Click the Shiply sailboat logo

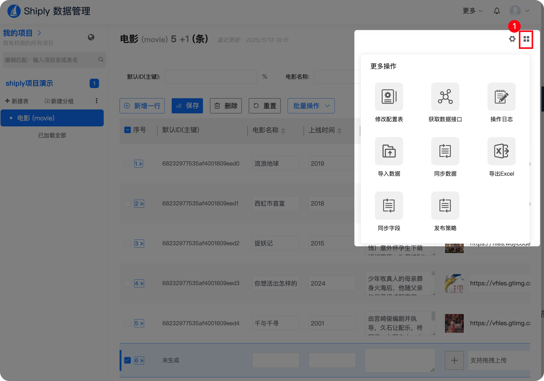(x=14, y=11)
